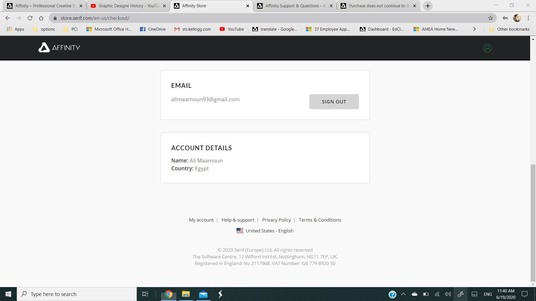The width and height of the screenshot is (536, 301).
Task: Open saved passwords key icon
Action: [x=505, y=18]
